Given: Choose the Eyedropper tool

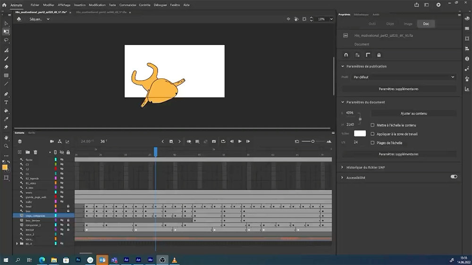Looking at the screenshot, I should pyautogui.click(x=6, y=119).
